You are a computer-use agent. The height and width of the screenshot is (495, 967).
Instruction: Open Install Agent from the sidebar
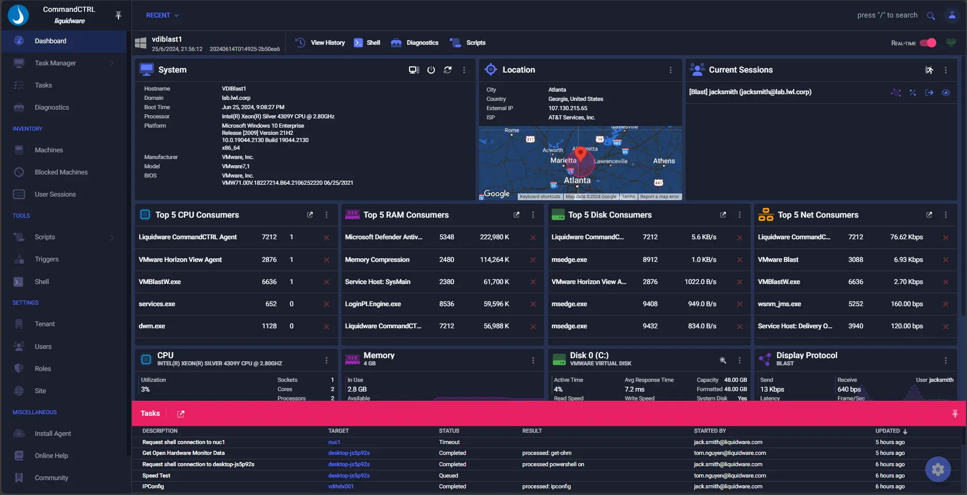[64, 434]
